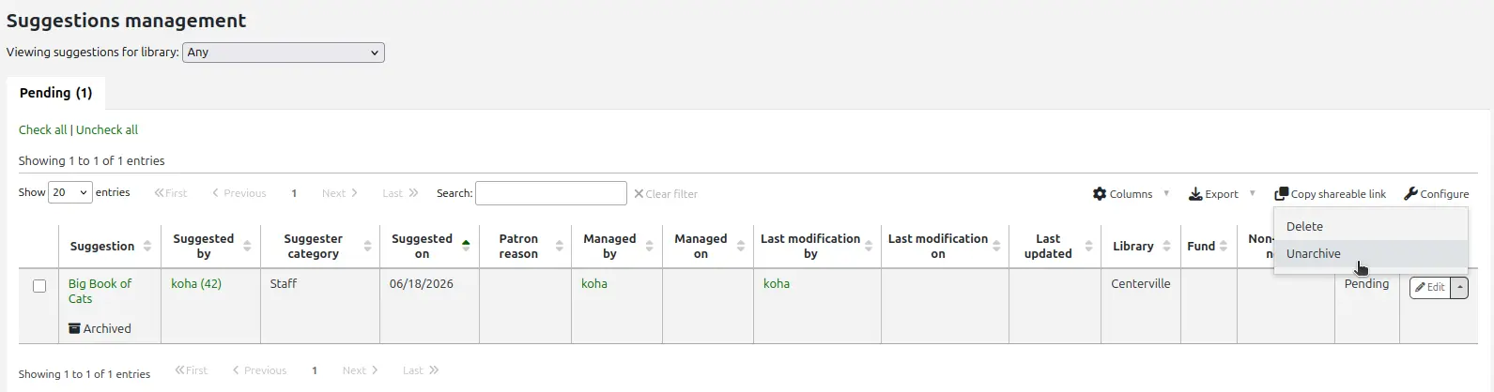Open the Show entries count dropdown

[70, 192]
